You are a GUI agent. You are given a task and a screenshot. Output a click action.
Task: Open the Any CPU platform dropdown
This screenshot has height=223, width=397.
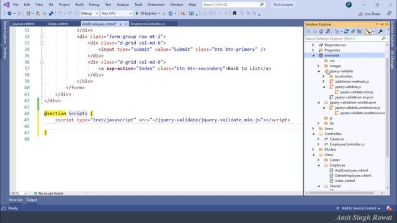[117, 14]
